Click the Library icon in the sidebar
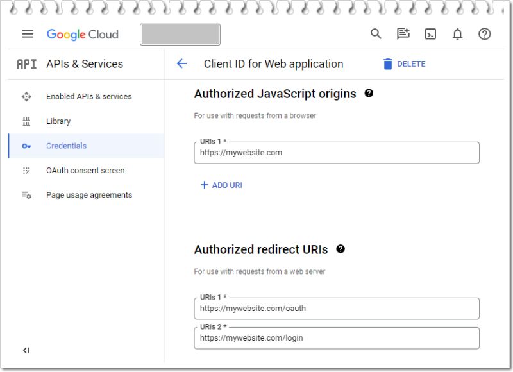 click(26, 121)
